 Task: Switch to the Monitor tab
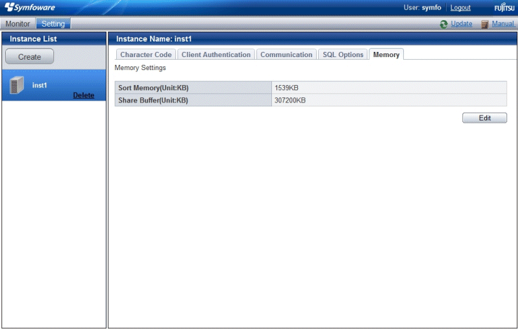18,24
